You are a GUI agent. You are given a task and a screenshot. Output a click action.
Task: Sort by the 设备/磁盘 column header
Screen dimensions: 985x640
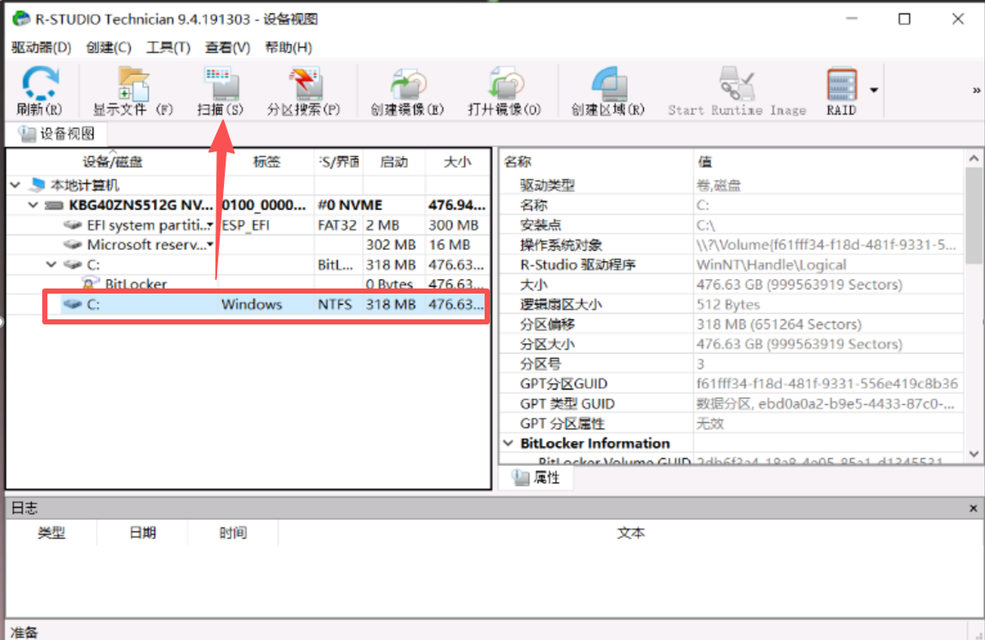tap(112, 162)
